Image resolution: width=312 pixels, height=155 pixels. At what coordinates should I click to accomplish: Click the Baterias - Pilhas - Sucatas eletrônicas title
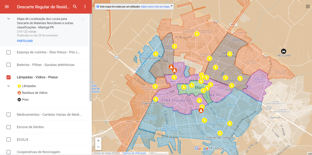[46, 65]
